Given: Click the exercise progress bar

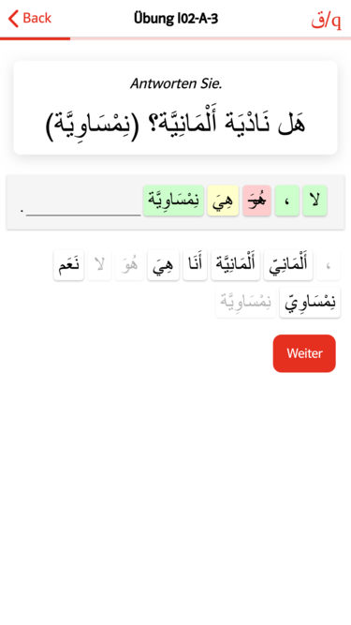Looking at the screenshot, I should (x=176, y=38).
